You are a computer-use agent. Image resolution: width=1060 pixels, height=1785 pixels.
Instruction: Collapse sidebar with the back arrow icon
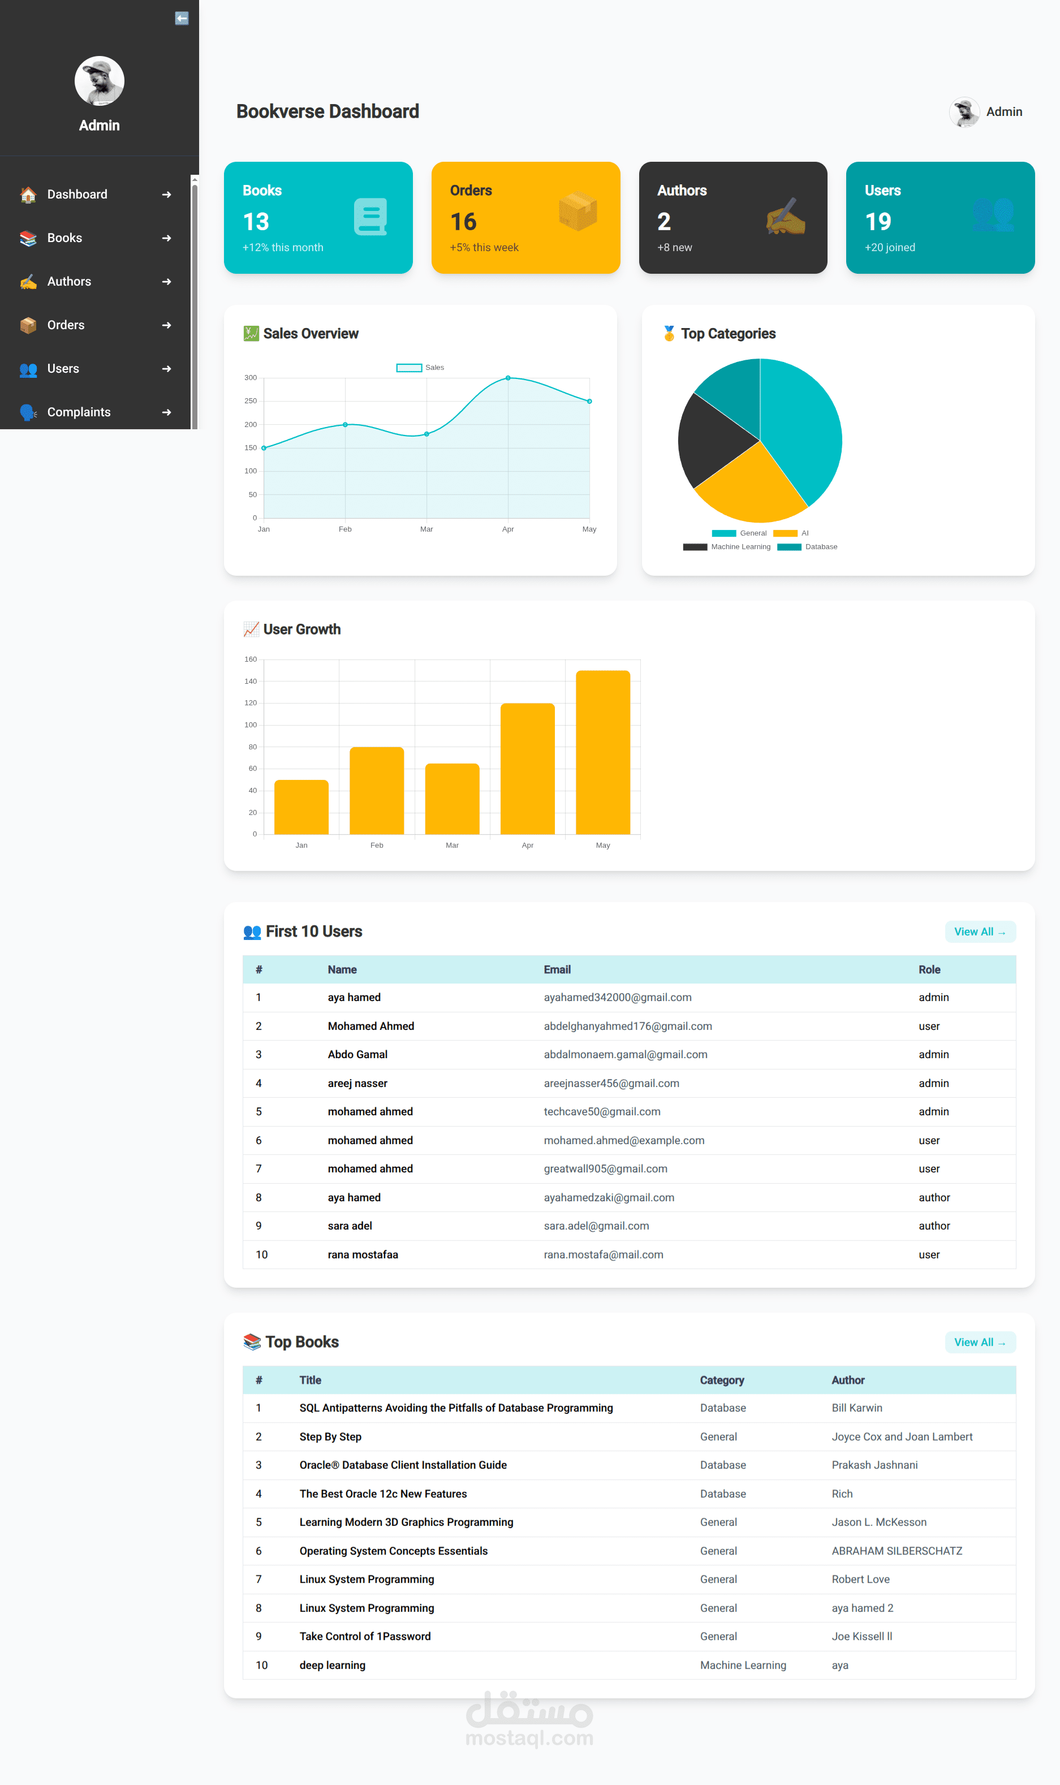click(182, 19)
